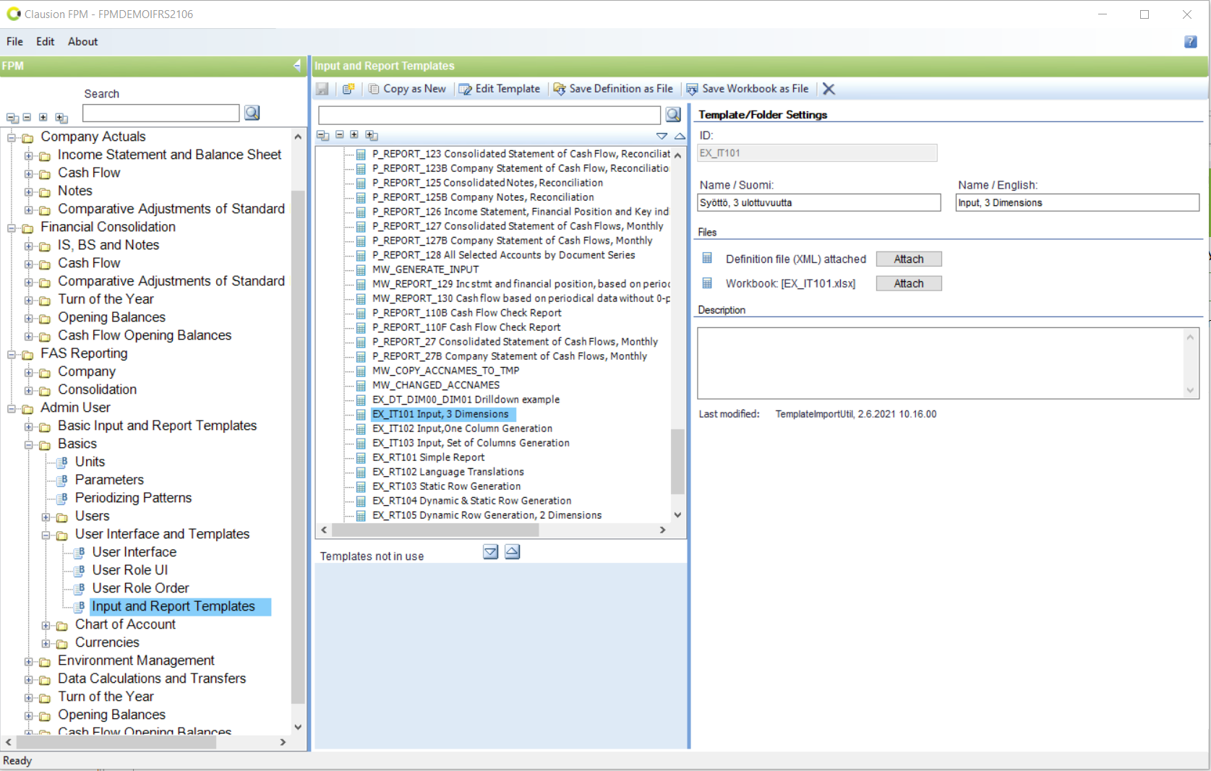Click Copy as New in the toolbar

(x=407, y=89)
